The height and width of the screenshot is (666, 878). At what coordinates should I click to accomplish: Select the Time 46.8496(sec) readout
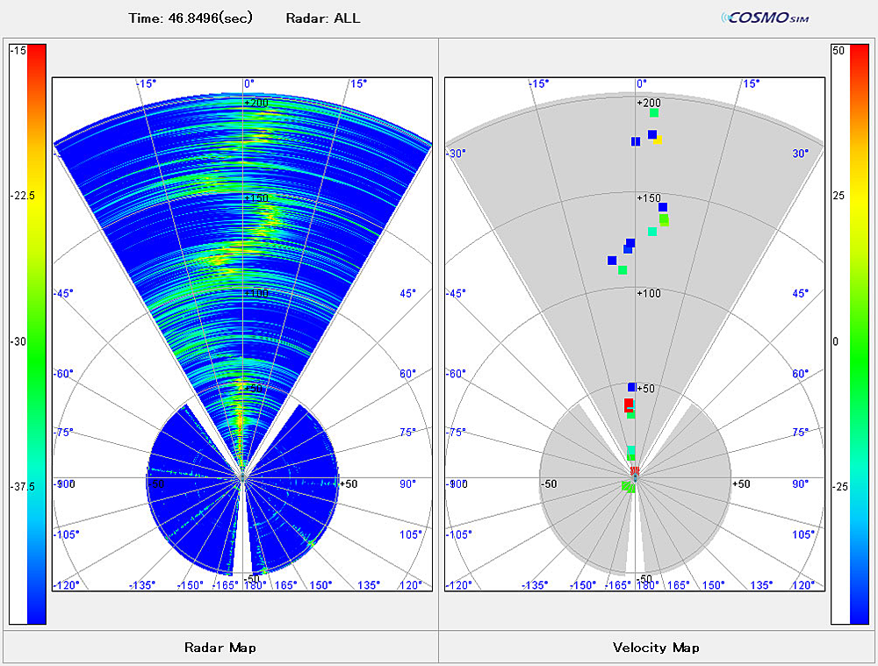pyautogui.click(x=191, y=18)
